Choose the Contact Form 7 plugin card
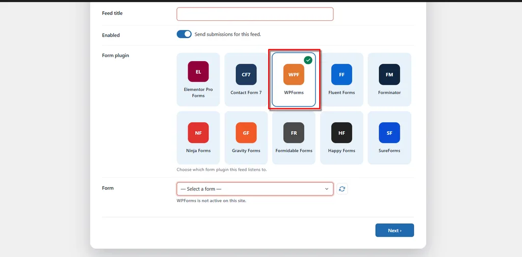522x257 pixels. point(246,79)
